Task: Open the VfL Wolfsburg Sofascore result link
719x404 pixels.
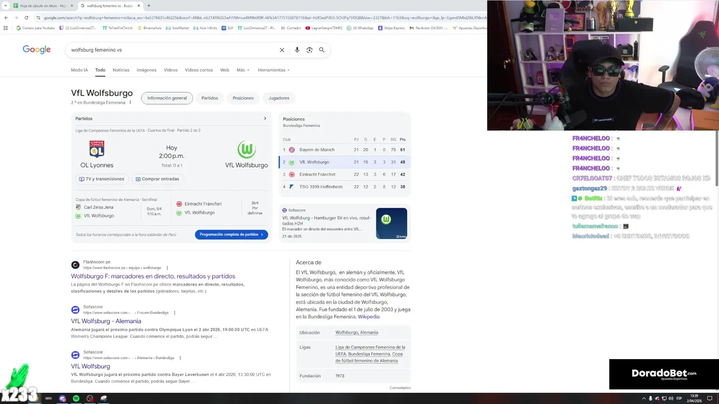Action: click(x=90, y=366)
